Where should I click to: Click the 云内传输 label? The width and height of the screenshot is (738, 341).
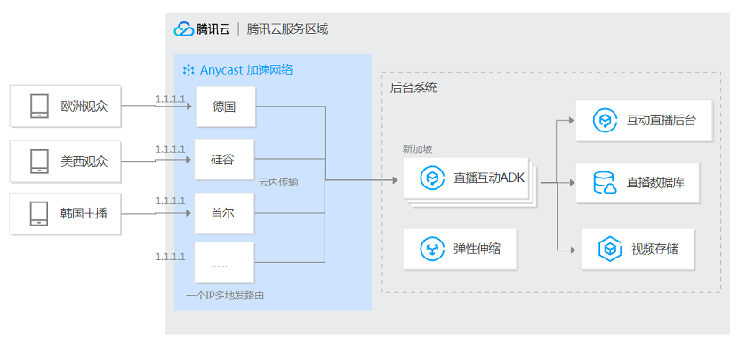pos(278,183)
